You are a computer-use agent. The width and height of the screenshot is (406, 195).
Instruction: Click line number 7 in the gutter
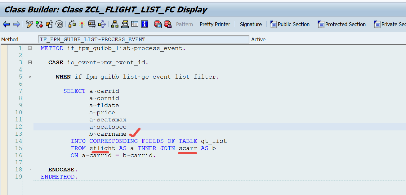pyautogui.click(x=20, y=91)
